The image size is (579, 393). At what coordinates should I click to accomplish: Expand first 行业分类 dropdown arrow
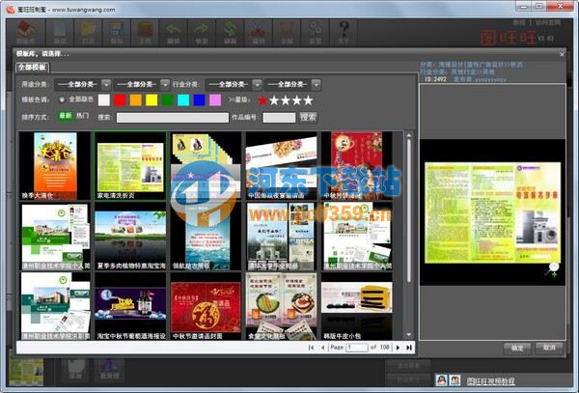coord(257,85)
